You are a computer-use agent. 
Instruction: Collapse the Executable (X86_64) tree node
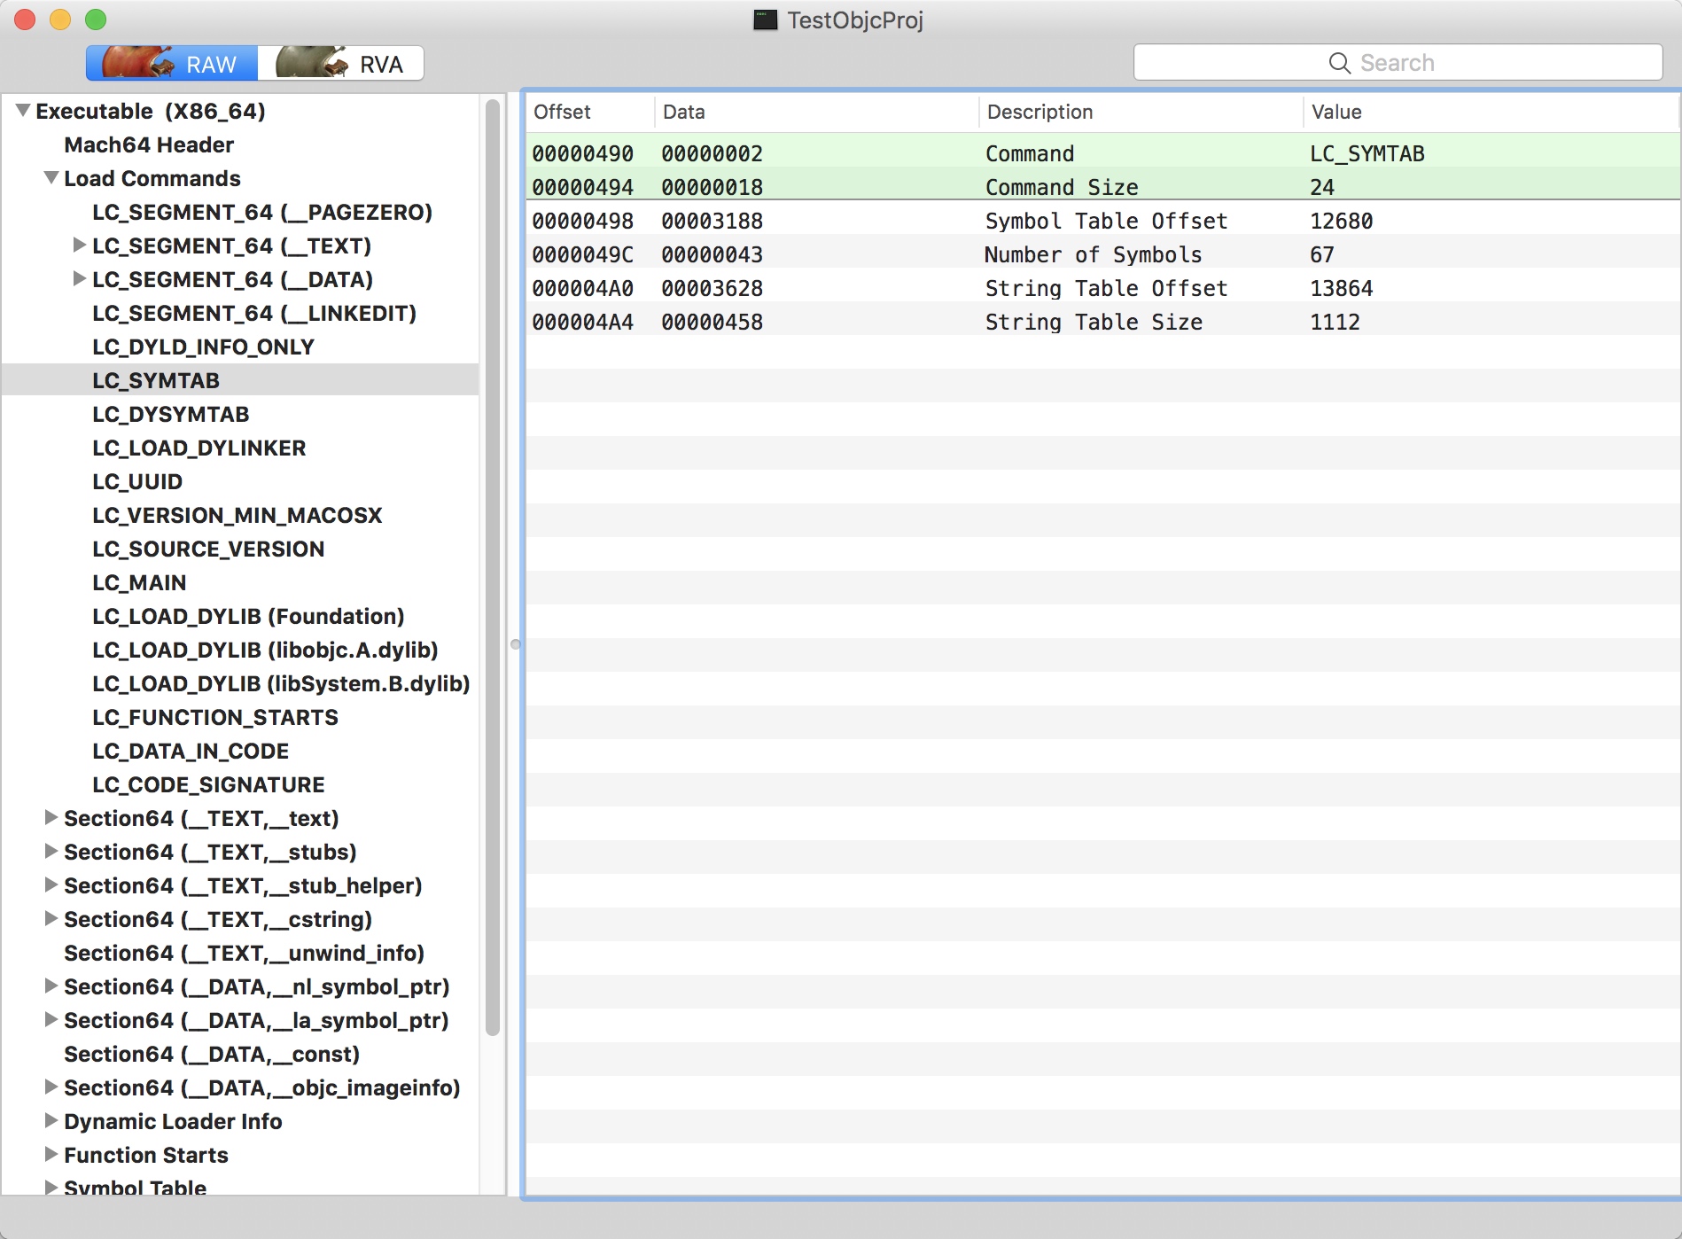23,111
